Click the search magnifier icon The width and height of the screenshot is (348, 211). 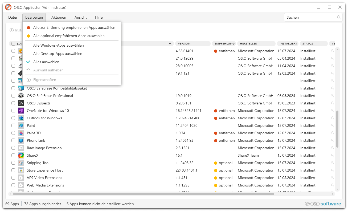[339, 17]
